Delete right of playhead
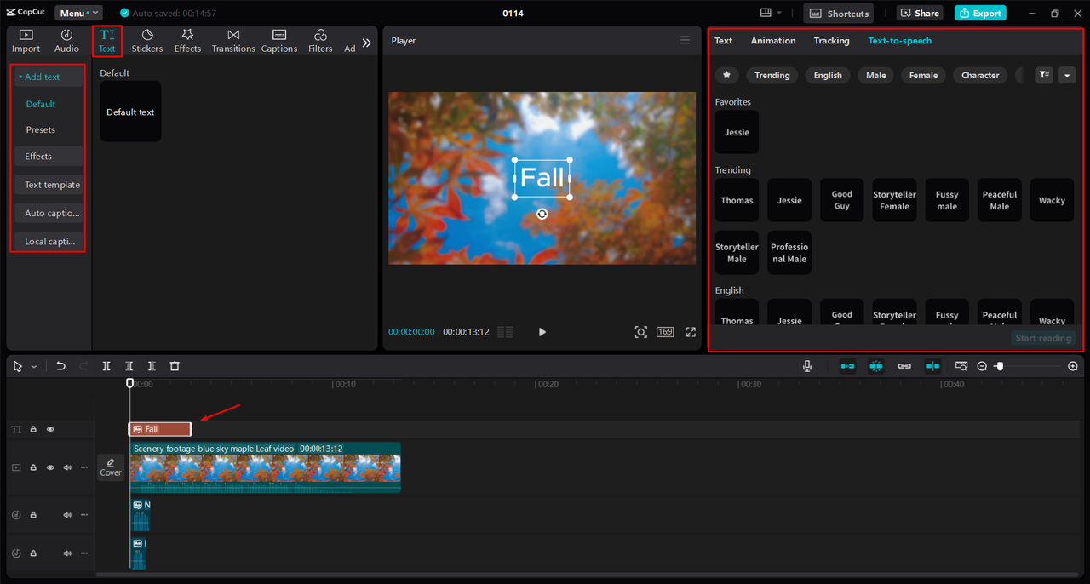1090x584 pixels. [152, 366]
